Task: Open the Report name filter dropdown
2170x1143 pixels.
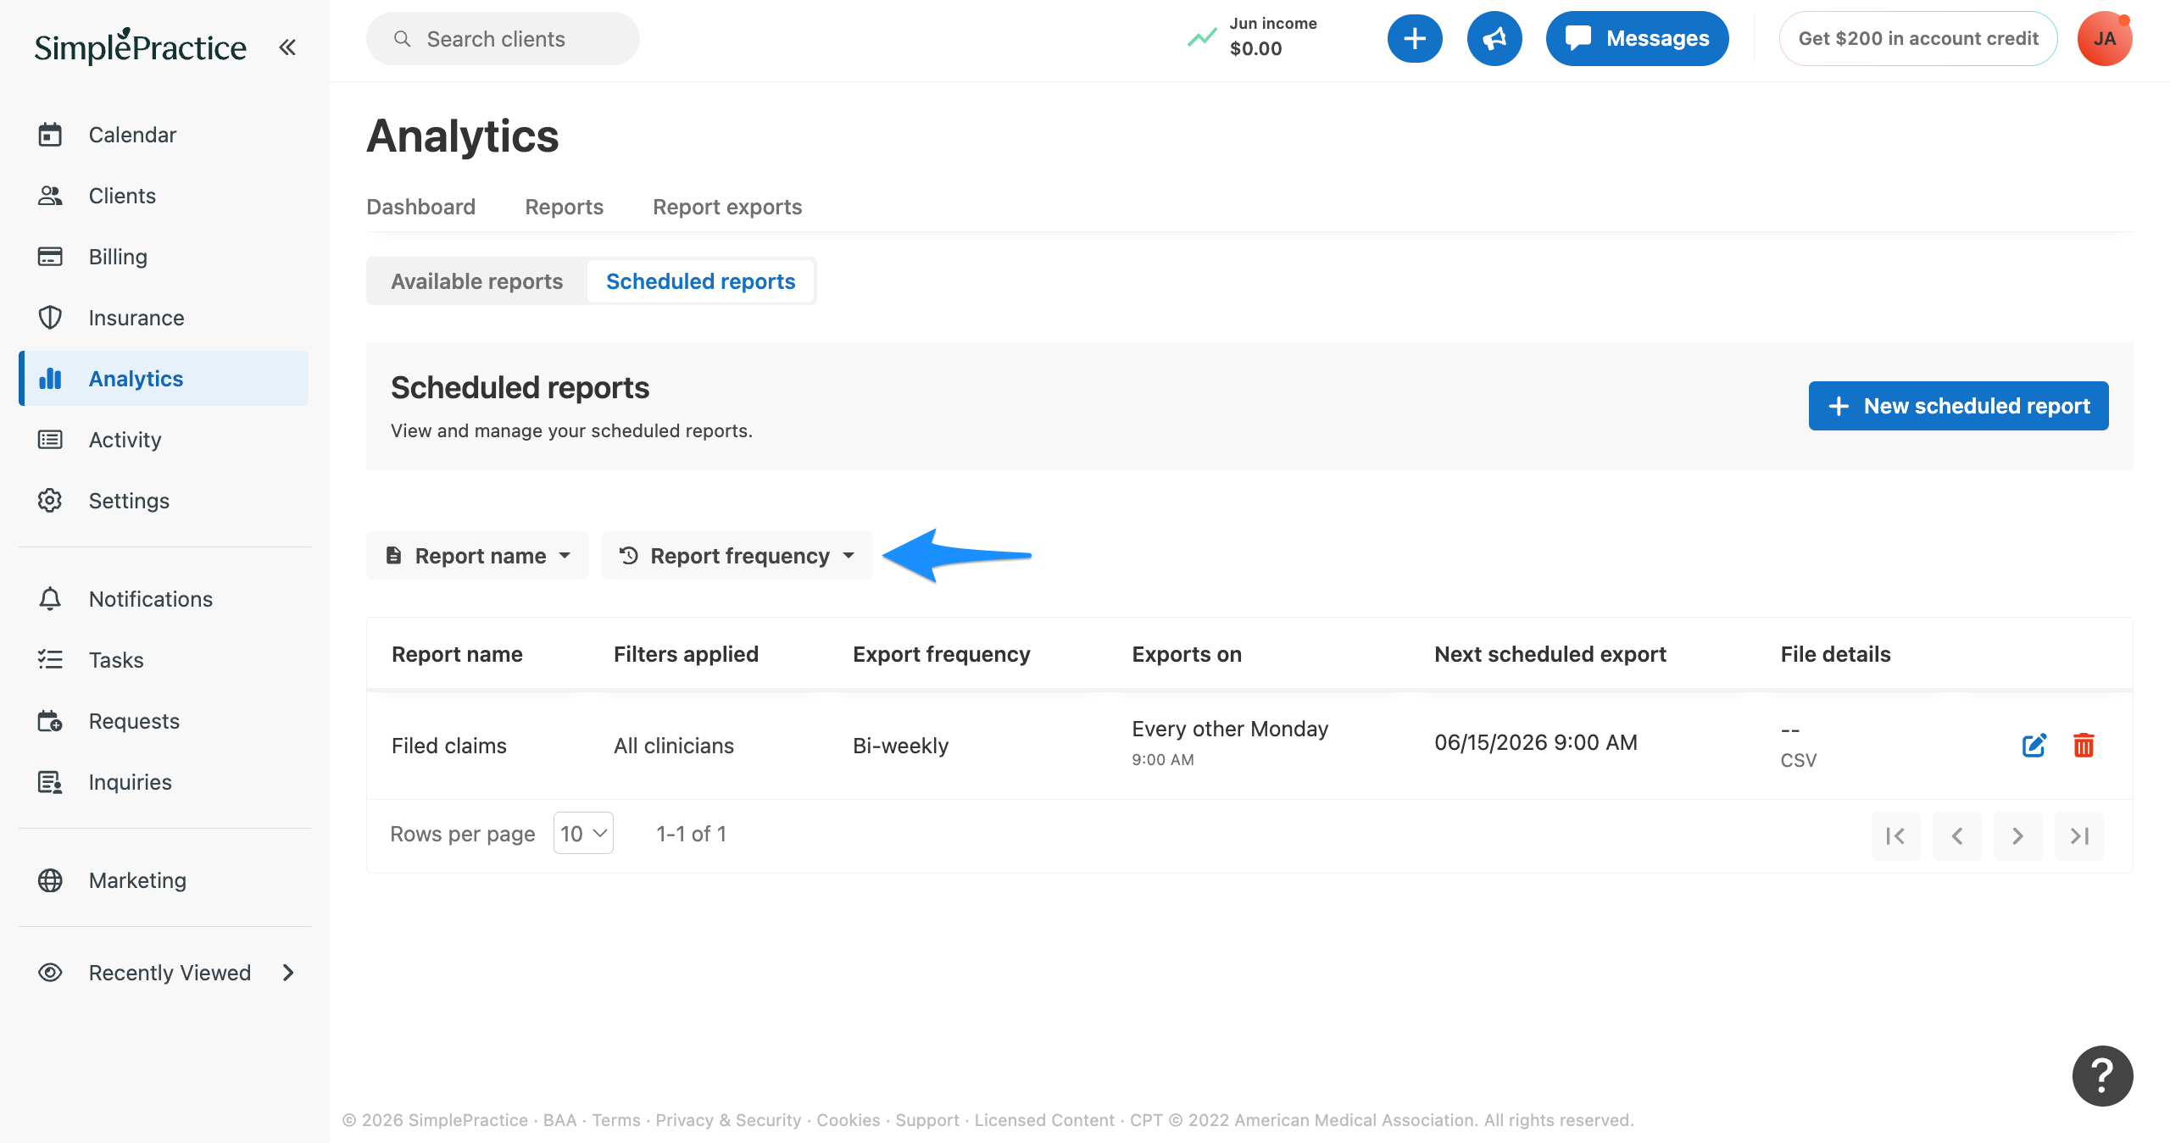Action: (x=477, y=556)
